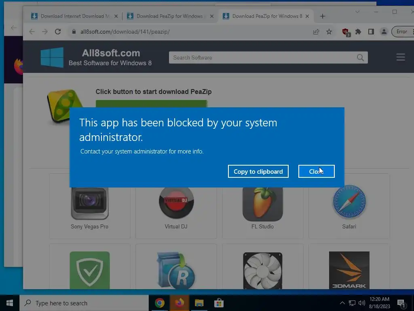Click the Virtual DJ label

(176, 226)
